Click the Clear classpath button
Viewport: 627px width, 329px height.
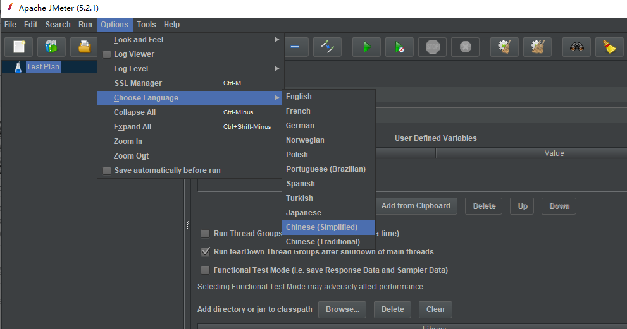[x=435, y=309]
